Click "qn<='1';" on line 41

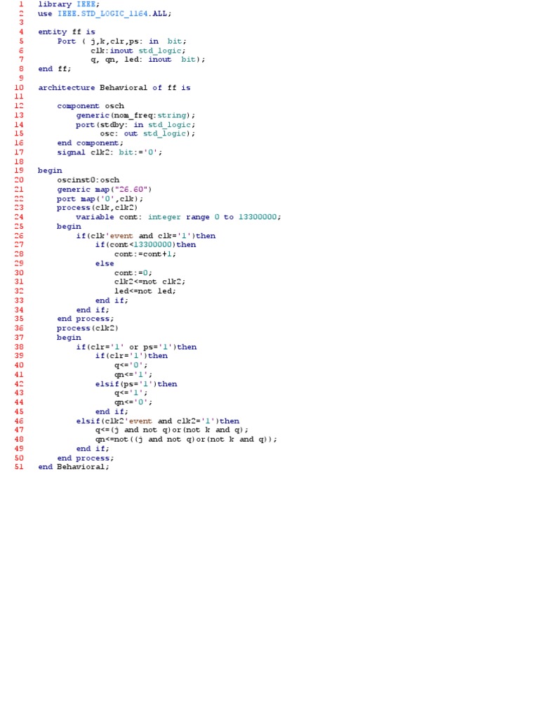point(133,375)
